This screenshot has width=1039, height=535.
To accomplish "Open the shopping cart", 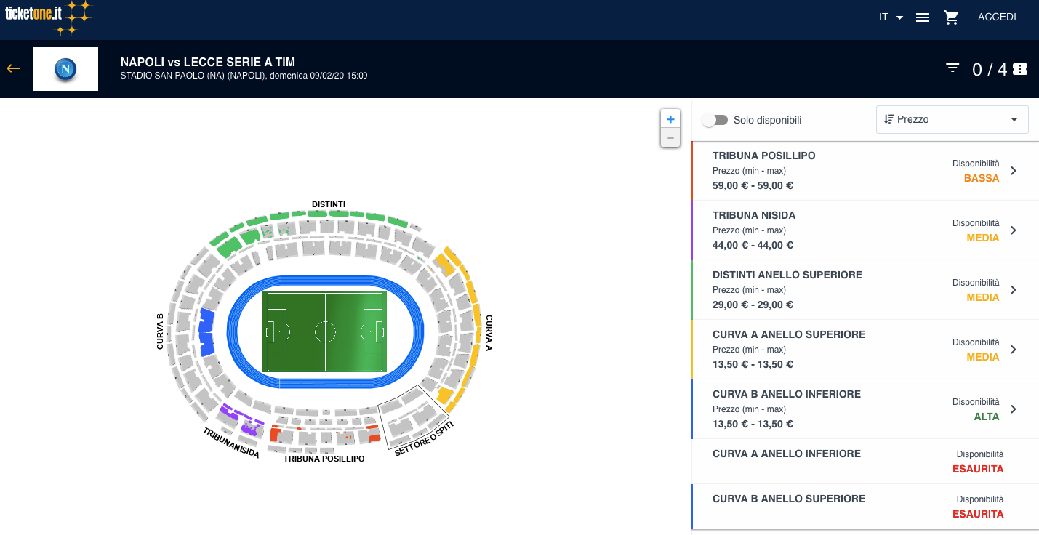I will tap(951, 17).
